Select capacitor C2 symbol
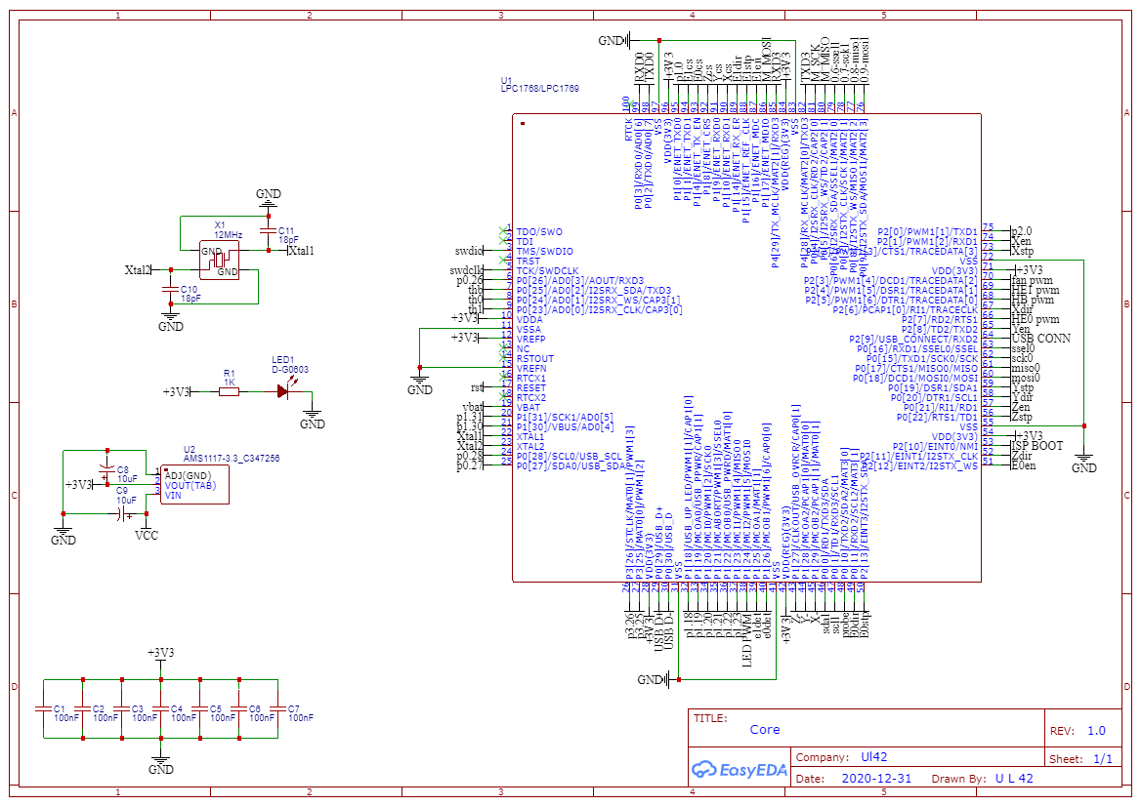This screenshot has width=1142, height=807. 83,708
